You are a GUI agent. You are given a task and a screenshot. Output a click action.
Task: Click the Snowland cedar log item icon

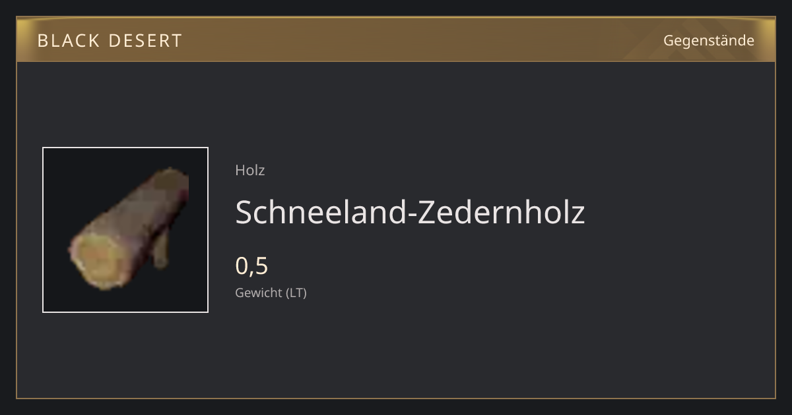(x=129, y=229)
